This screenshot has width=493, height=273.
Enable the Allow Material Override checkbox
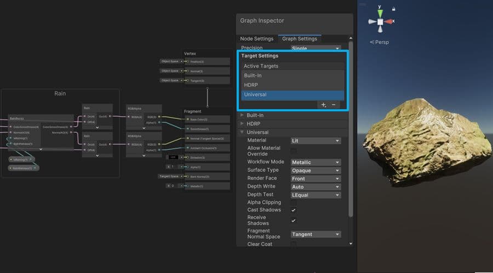click(294, 151)
